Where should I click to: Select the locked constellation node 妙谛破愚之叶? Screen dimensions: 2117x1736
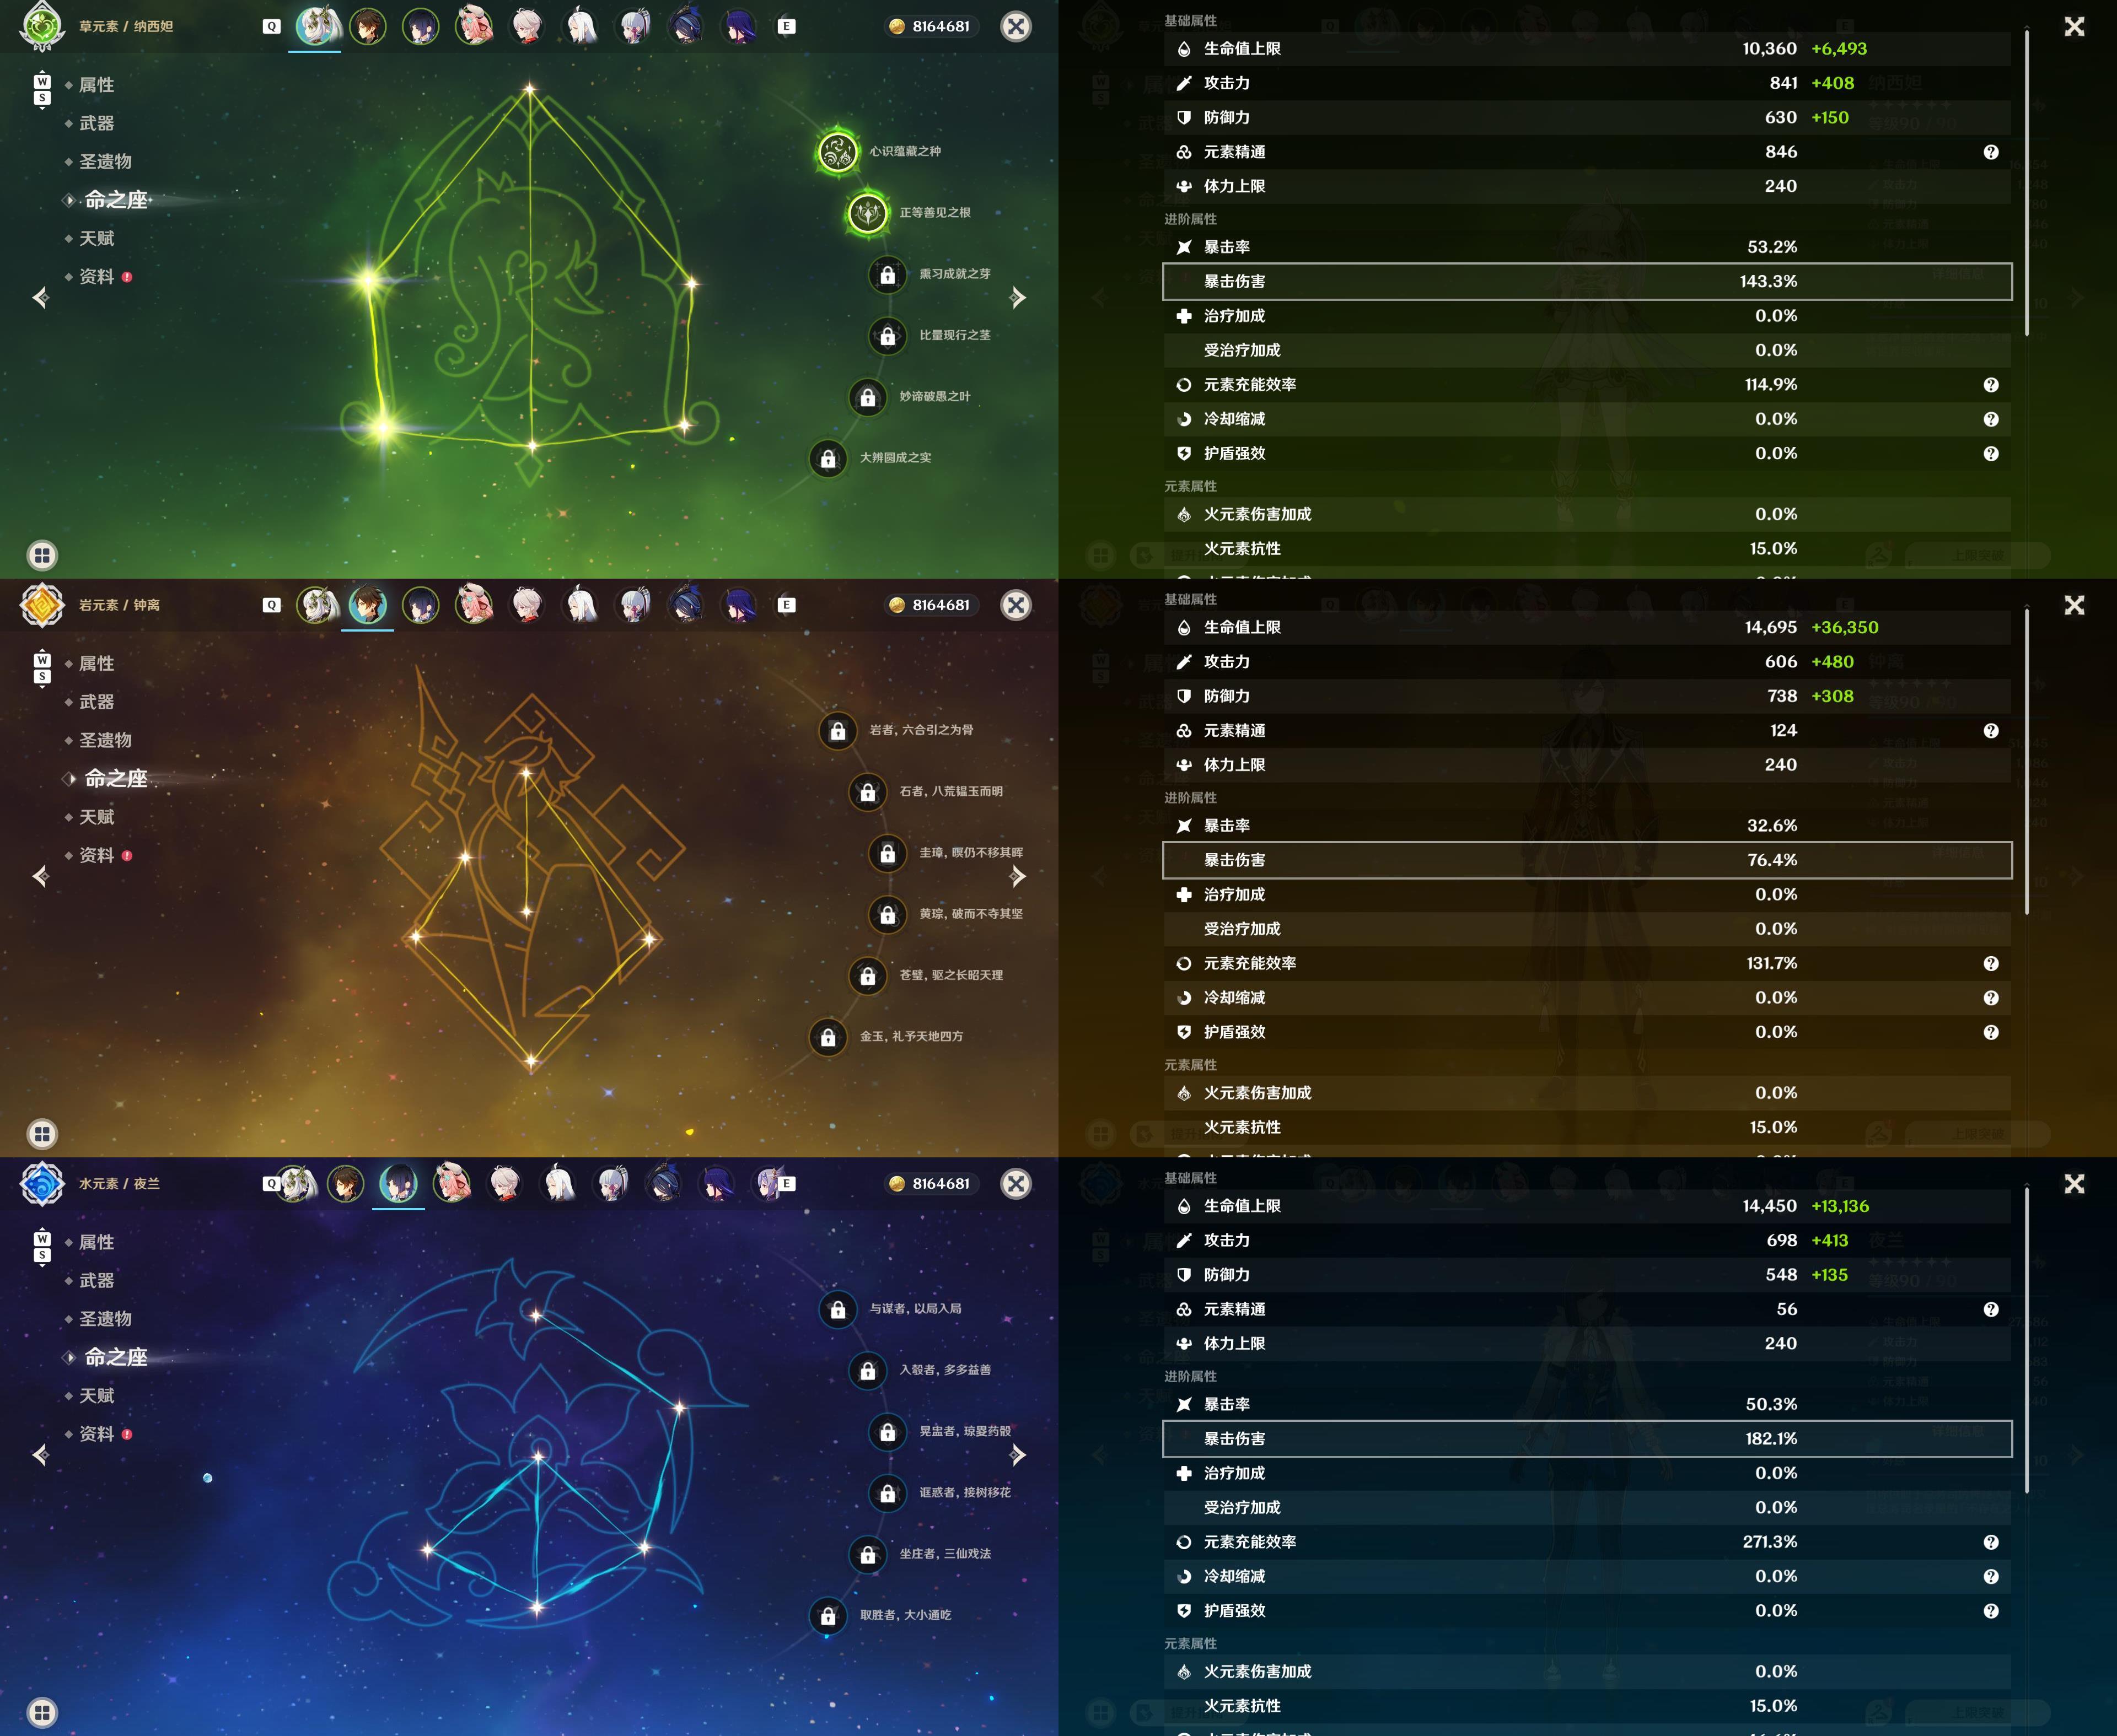867,397
